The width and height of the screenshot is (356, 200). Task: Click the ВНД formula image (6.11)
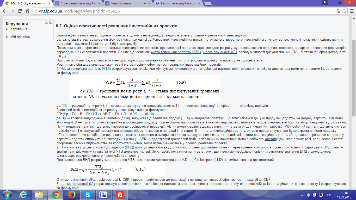click(x=116, y=169)
